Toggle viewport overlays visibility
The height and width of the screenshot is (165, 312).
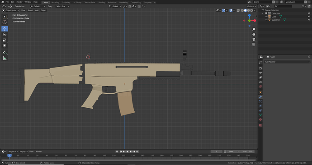pos(231,10)
